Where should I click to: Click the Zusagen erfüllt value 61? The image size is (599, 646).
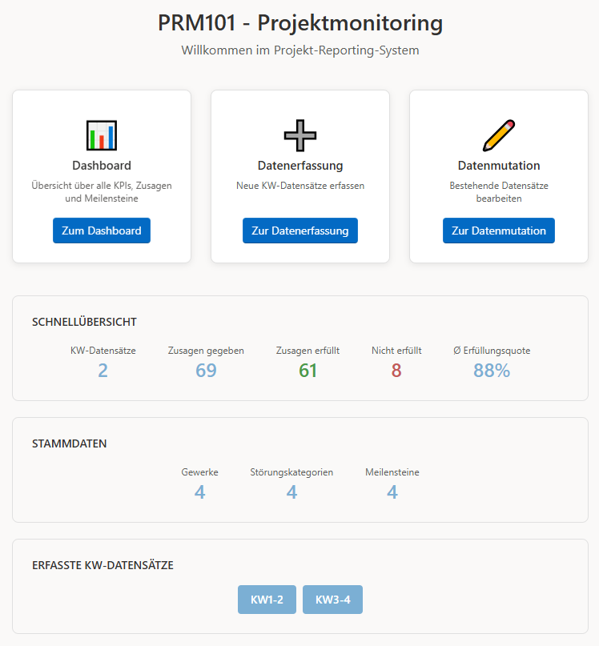[308, 371]
